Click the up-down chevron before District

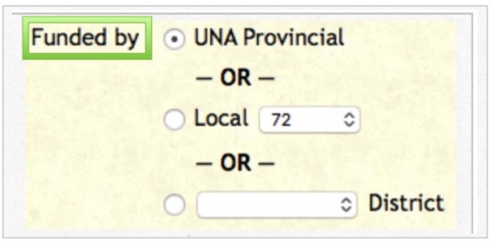click(345, 205)
